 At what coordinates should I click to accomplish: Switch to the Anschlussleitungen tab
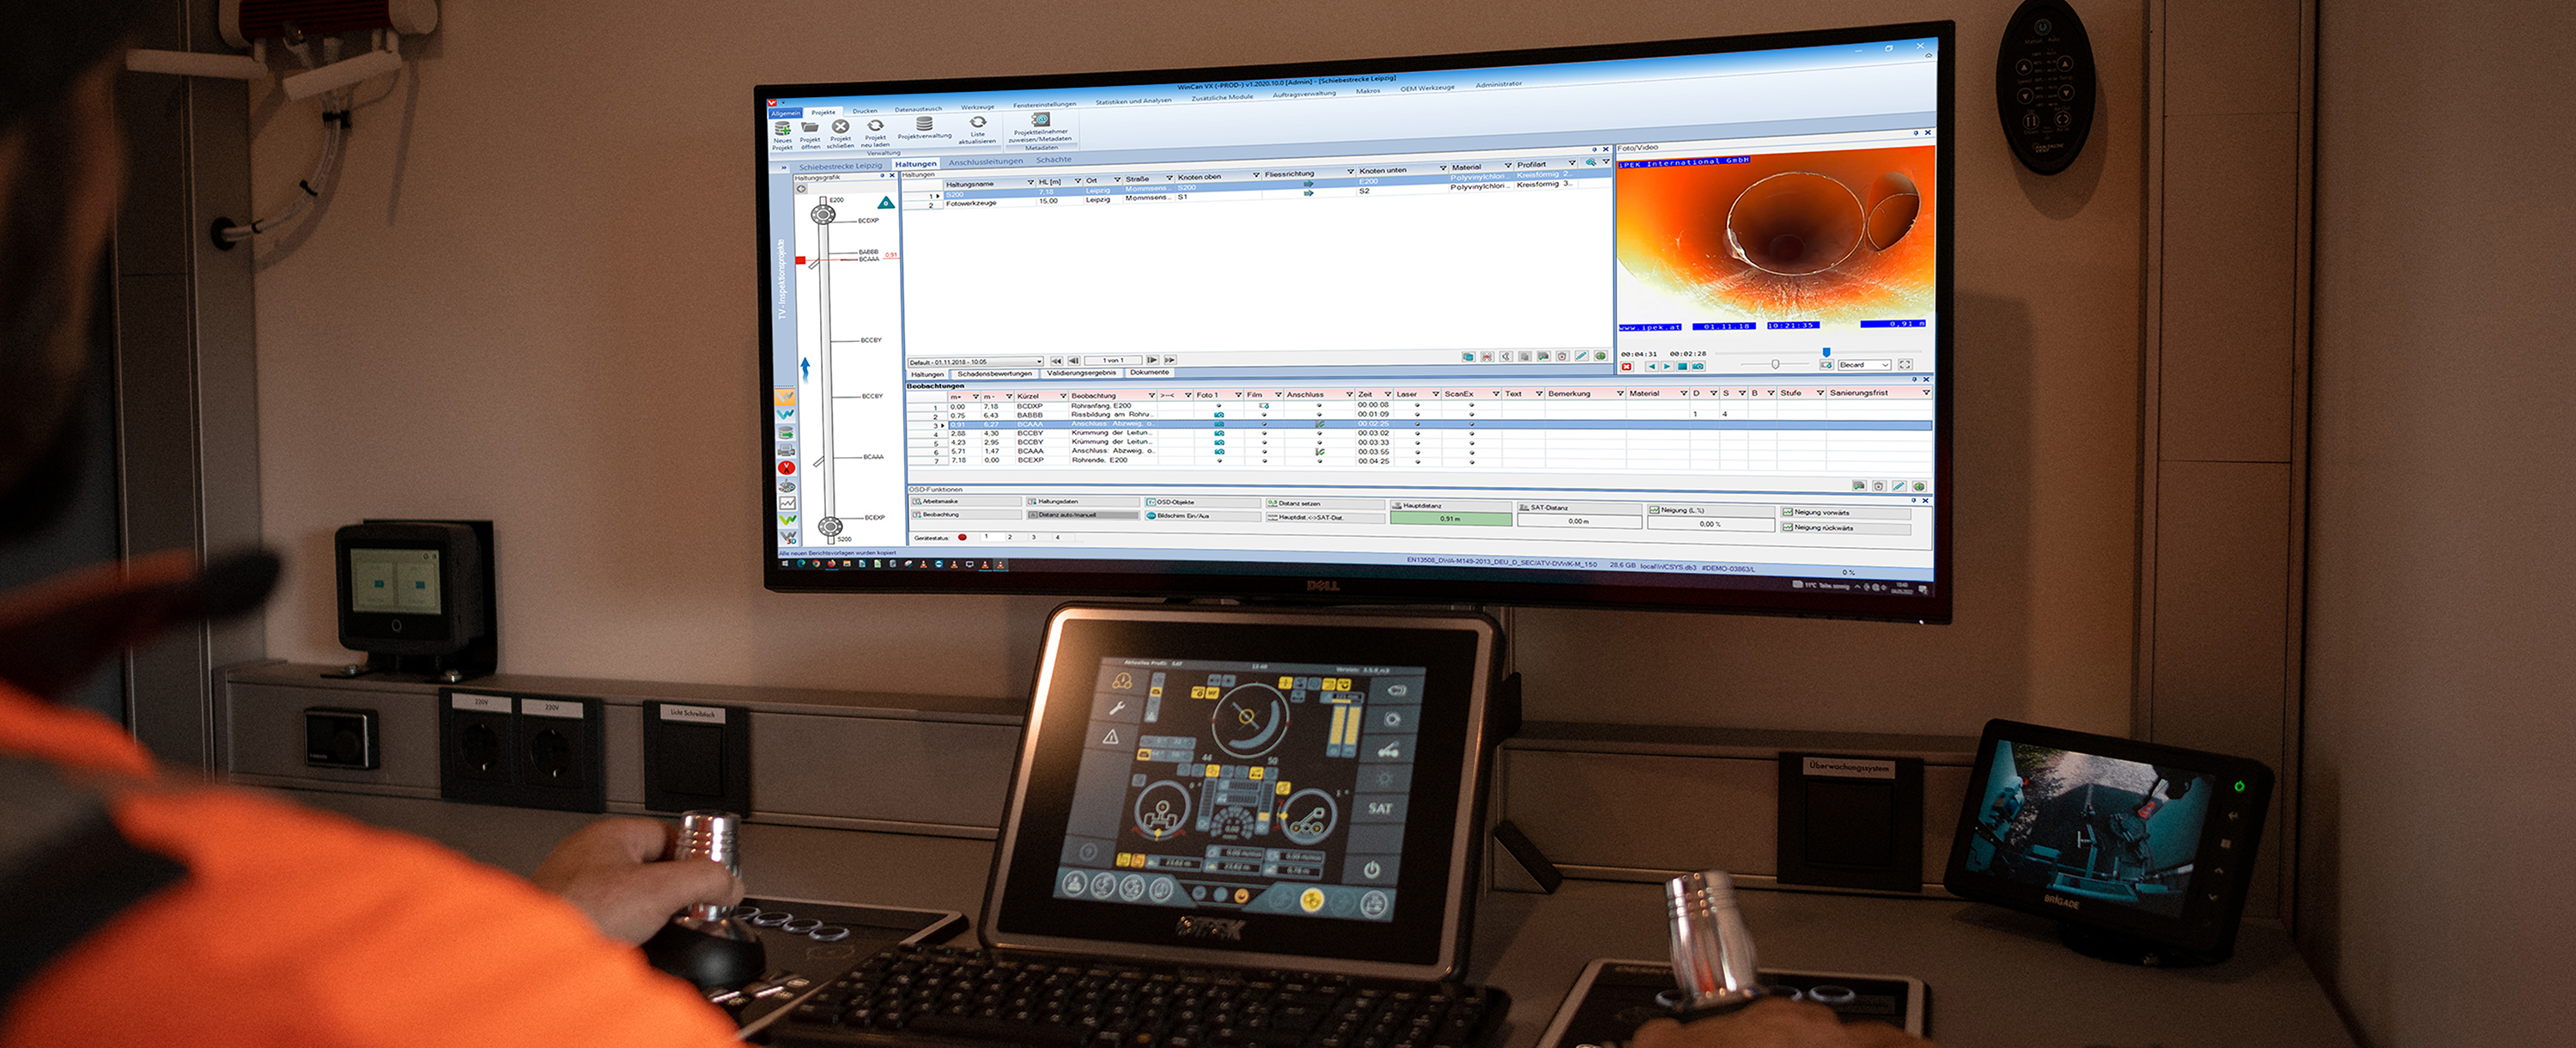click(986, 161)
